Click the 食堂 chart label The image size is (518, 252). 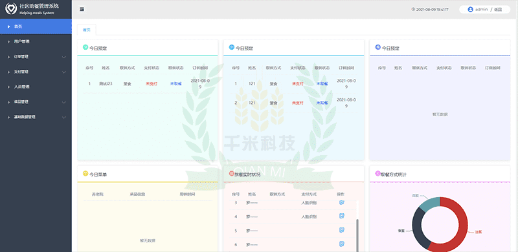pyautogui.click(x=401, y=231)
